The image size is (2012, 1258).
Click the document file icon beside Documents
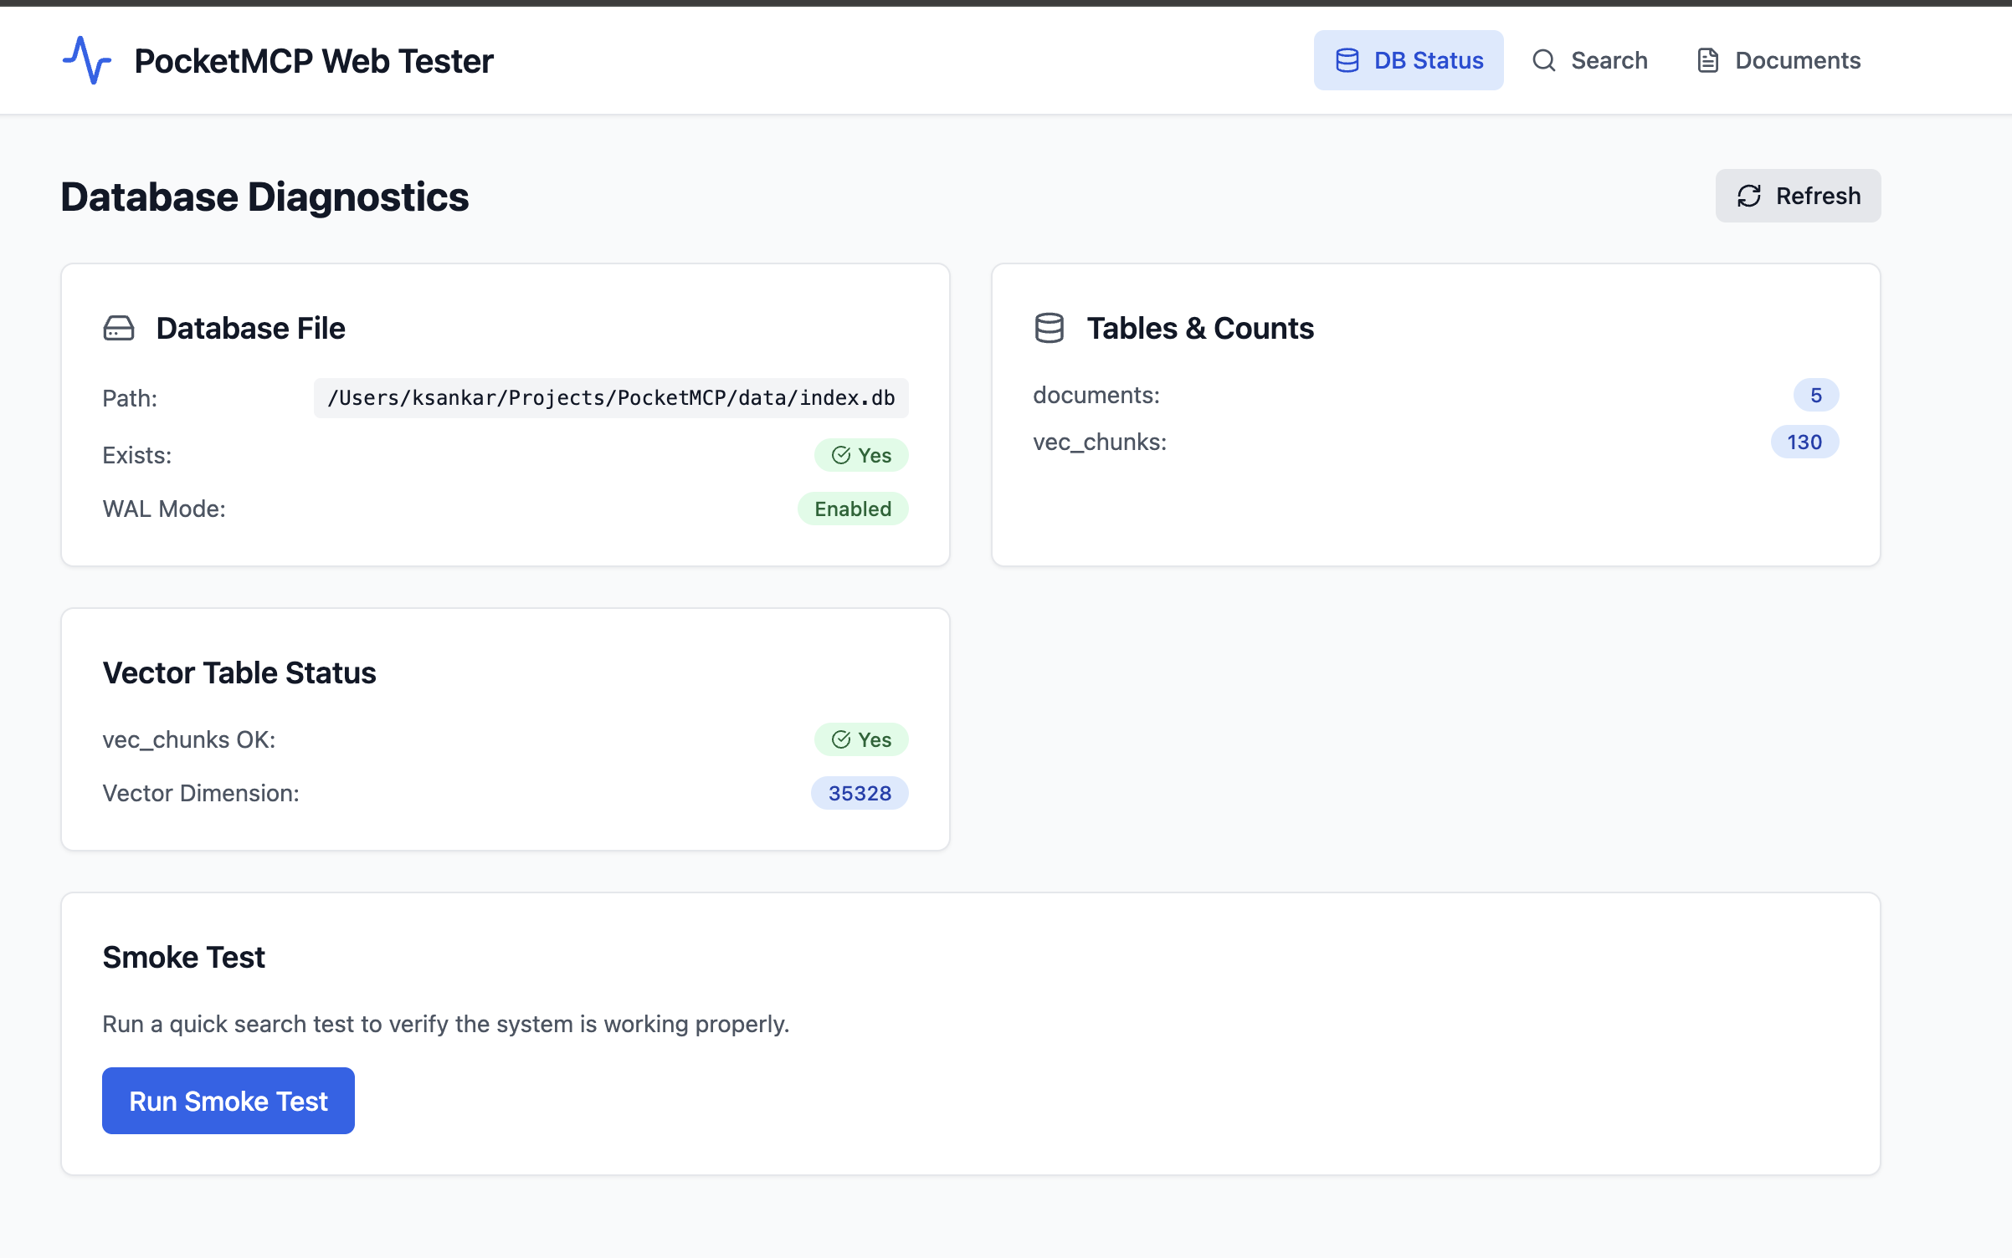click(x=1707, y=59)
